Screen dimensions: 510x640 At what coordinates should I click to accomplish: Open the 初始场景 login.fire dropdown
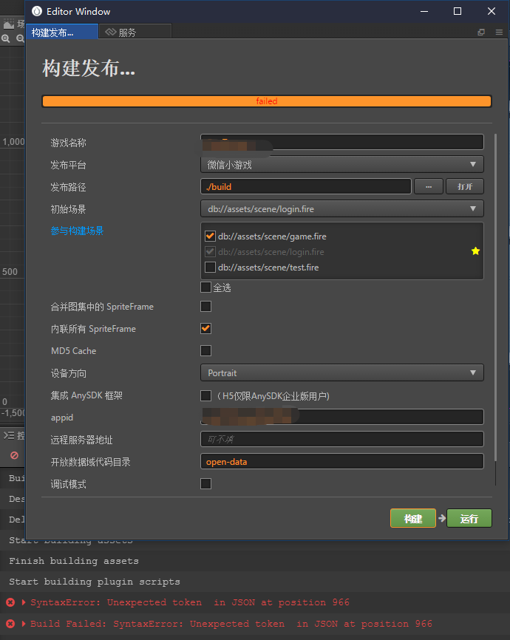point(342,208)
